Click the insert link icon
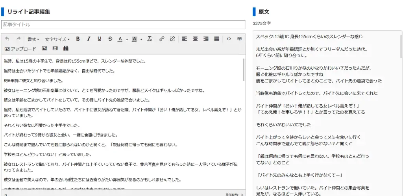Viewport: 403px width, 196px height. pos(162,39)
